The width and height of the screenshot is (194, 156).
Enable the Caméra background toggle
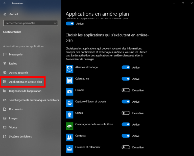126,90
